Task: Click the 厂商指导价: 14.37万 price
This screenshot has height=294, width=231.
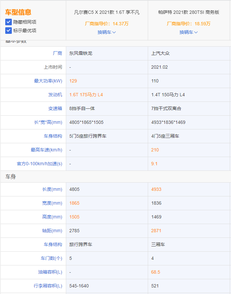Action: coord(106,24)
